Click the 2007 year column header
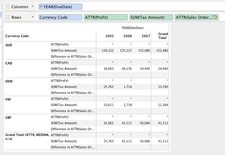The width and height of the screenshot is (225, 155). [146, 36]
